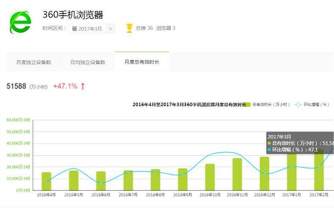This screenshot has height=214, width=334.
Task: Click the 浏览器 3 category ranking
Action: pos(165,28)
